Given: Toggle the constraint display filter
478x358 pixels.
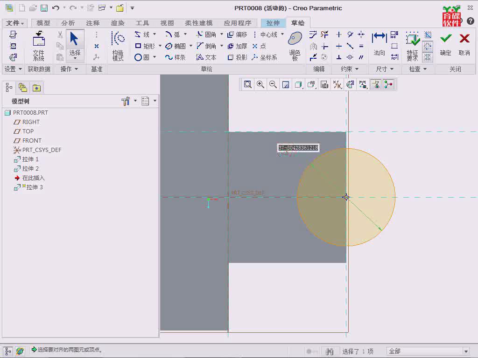Looking at the screenshot, I should [x=376, y=84].
